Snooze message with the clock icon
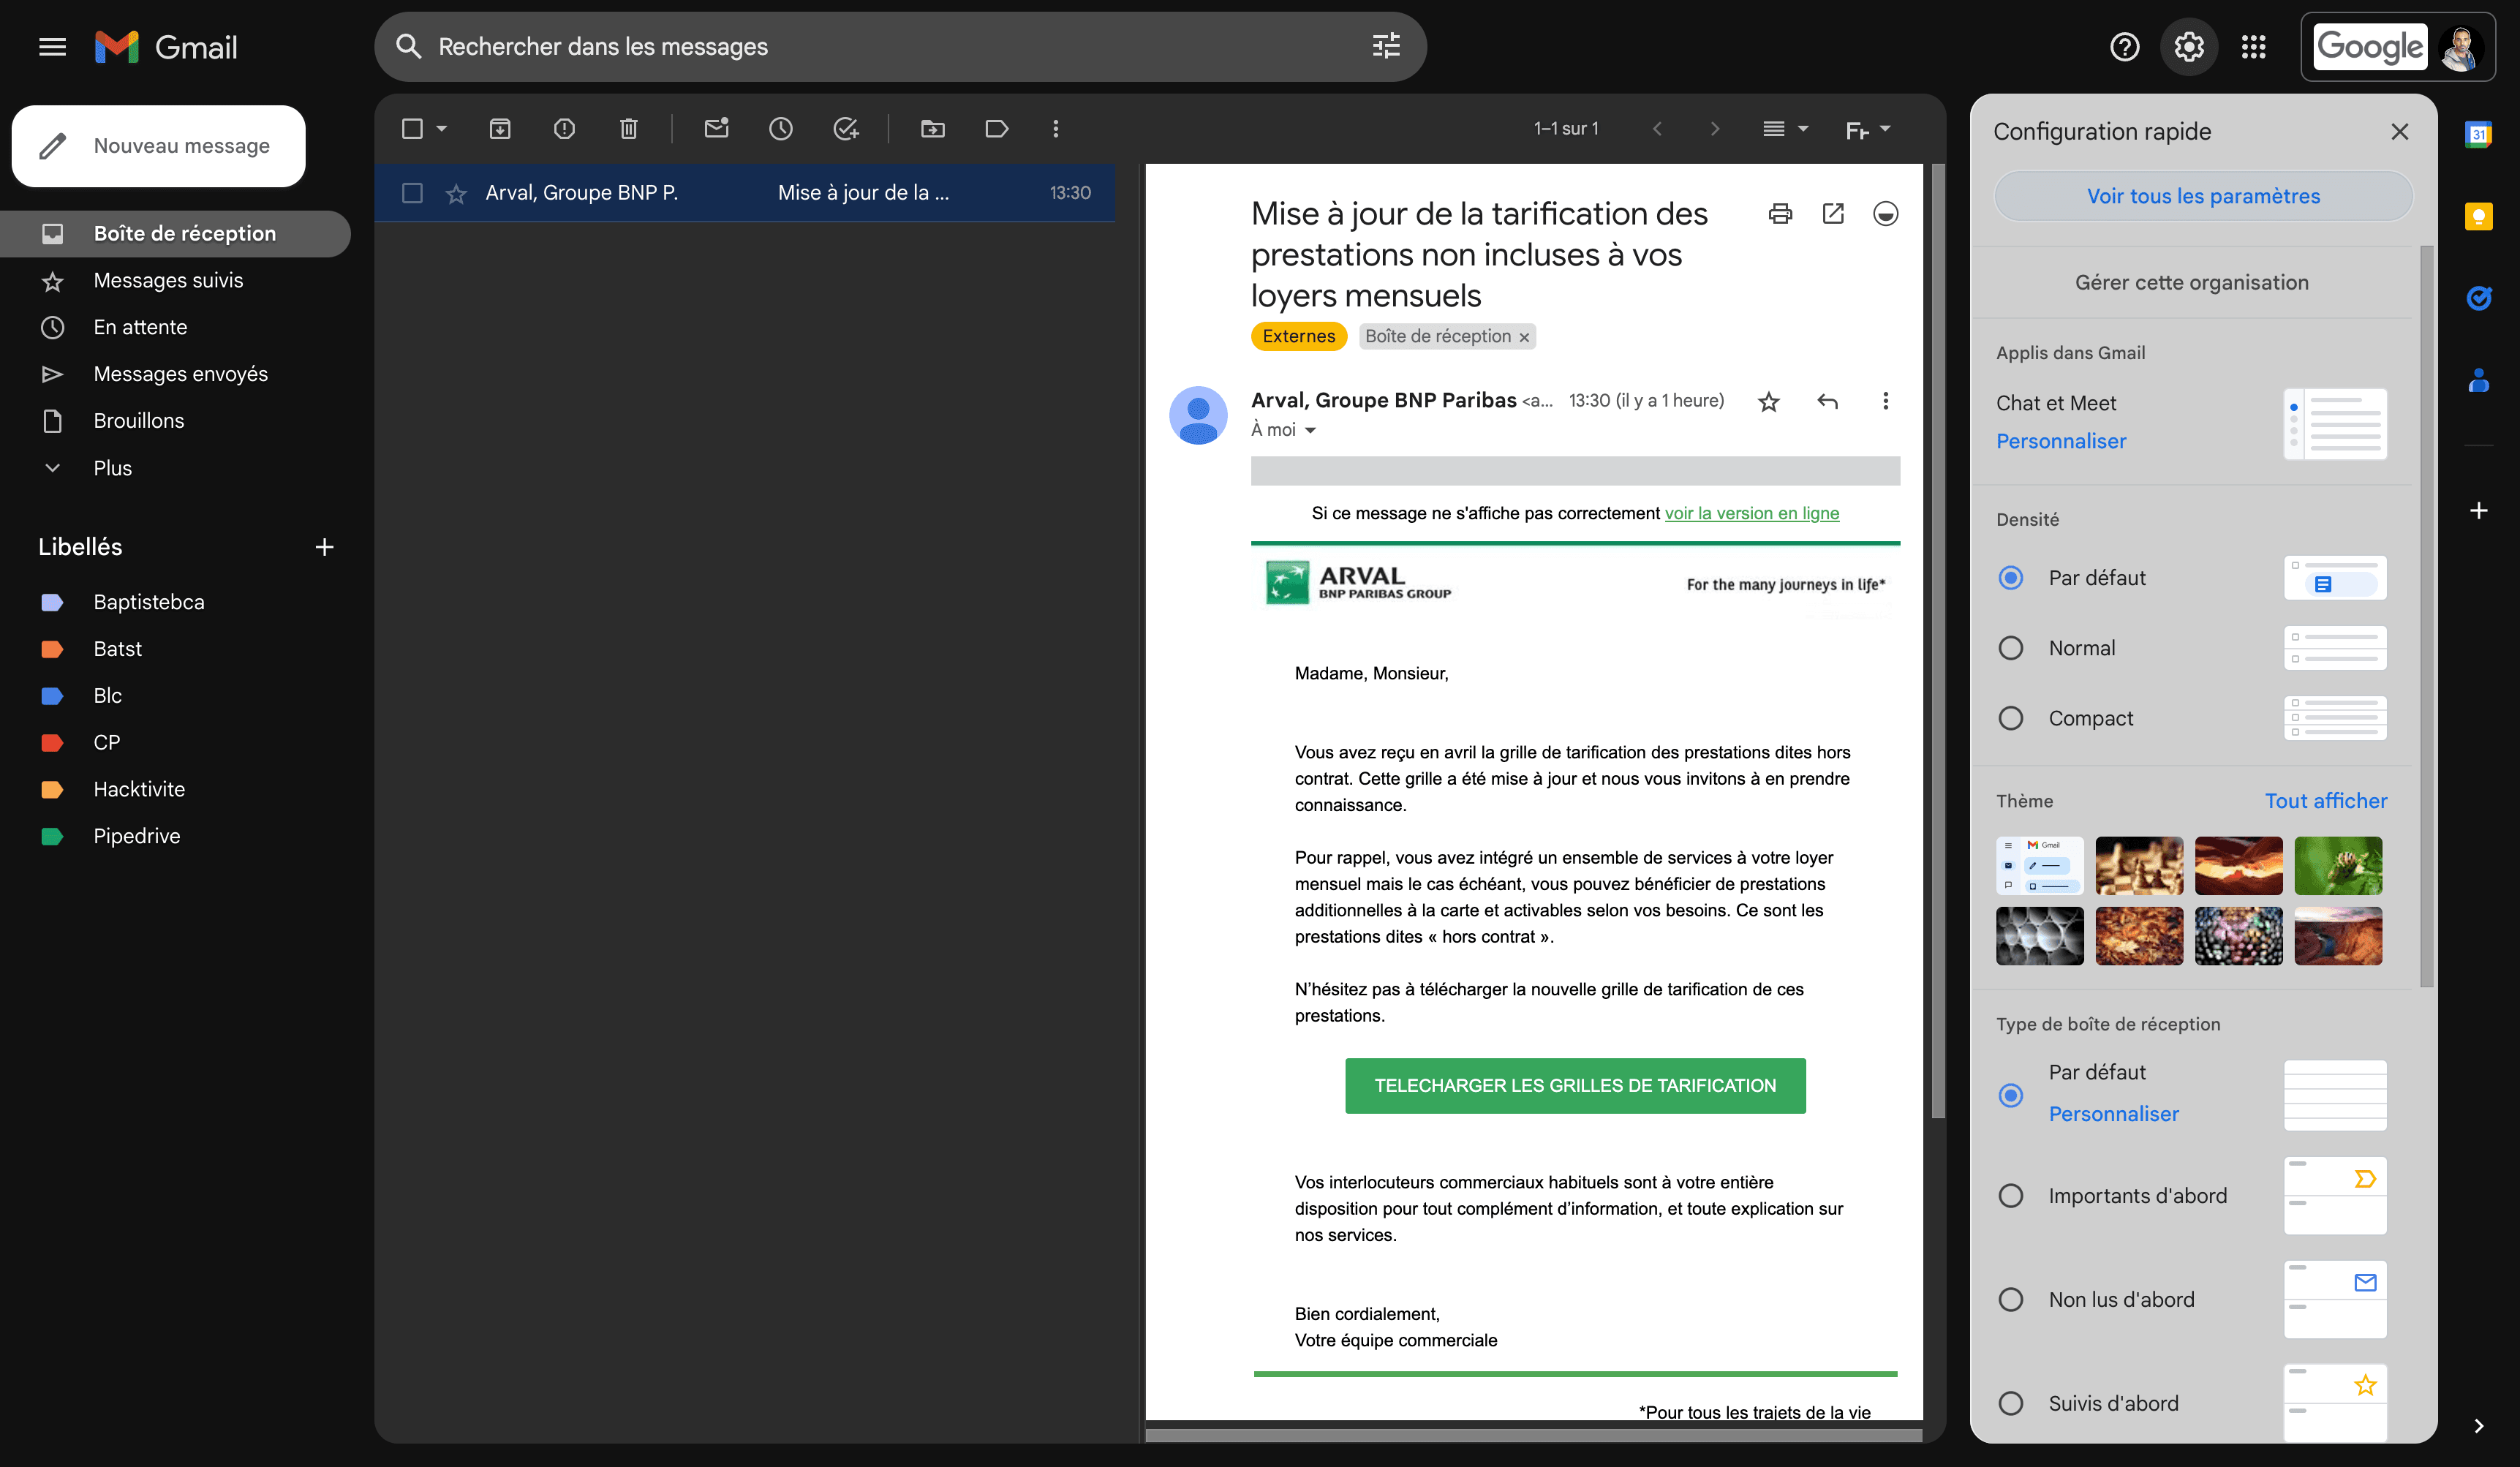Image resolution: width=2520 pixels, height=1467 pixels. coord(781,129)
